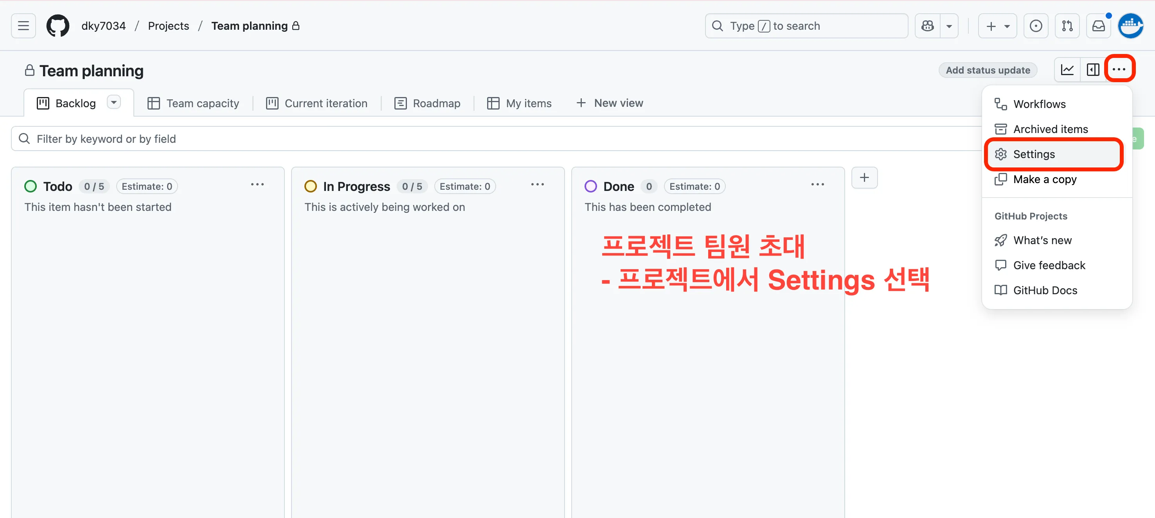Open the hamburger navigation menu
Screen dimensions: 1155x518
coord(23,26)
